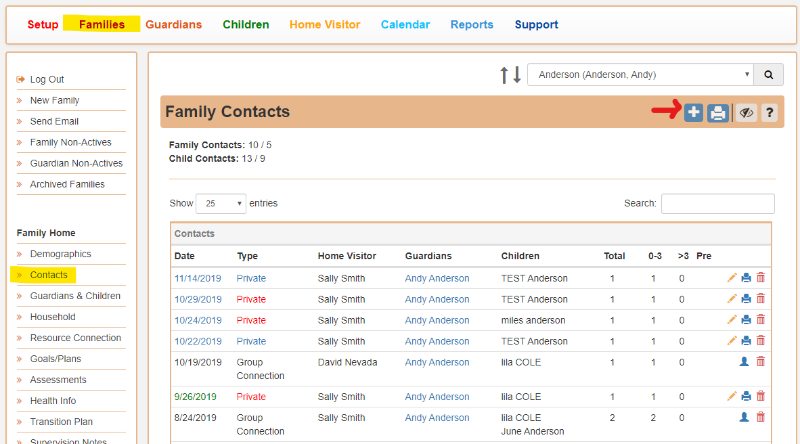Open the Support menu
Screen dimensions: 800x444
[536, 24]
